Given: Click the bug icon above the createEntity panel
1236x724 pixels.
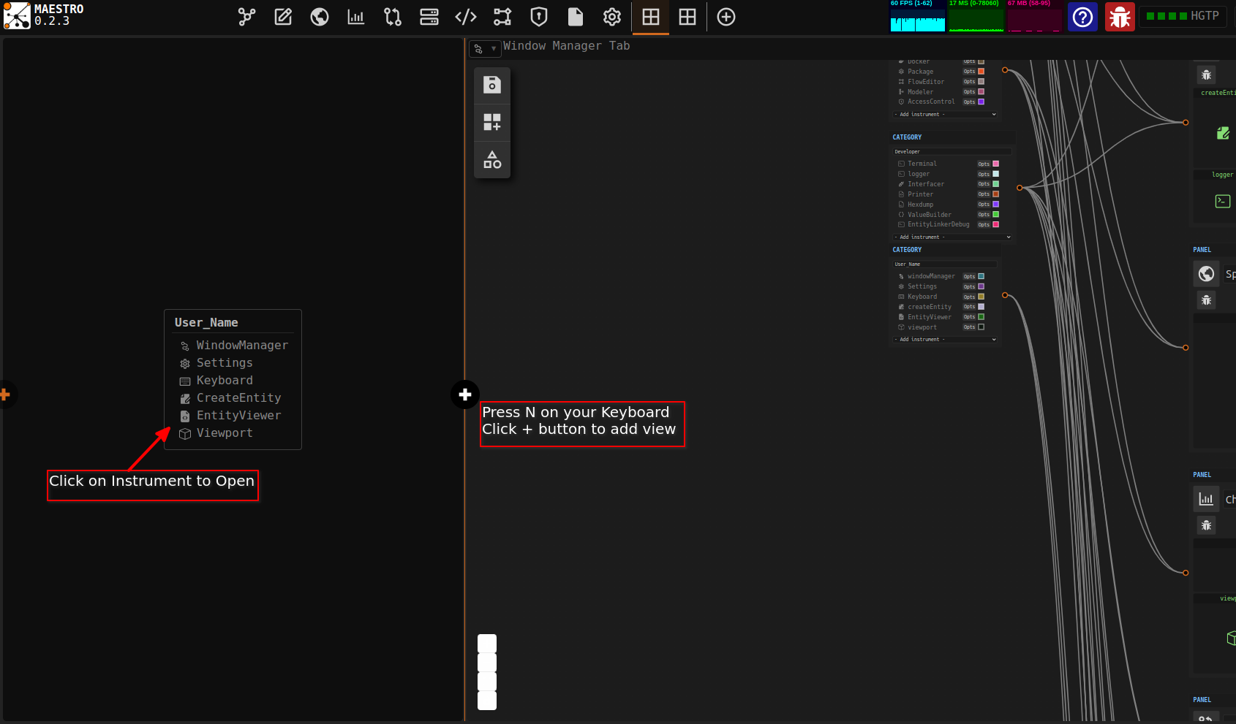Looking at the screenshot, I should point(1207,75).
